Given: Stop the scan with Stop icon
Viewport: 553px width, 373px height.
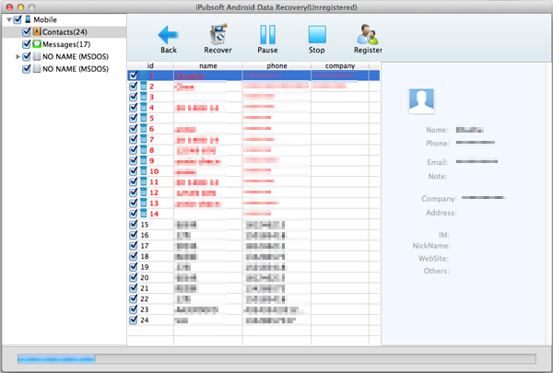Looking at the screenshot, I should pyautogui.click(x=317, y=35).
